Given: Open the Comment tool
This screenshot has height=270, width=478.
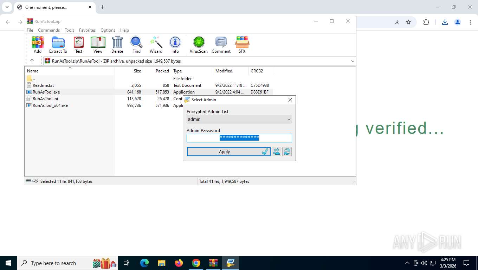Looking at the screenshot, I should [221, 44].
